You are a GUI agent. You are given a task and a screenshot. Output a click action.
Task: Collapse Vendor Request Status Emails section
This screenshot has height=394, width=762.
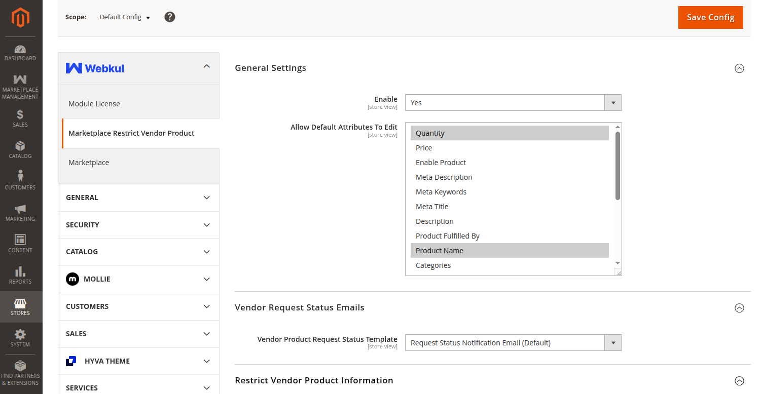739,308
